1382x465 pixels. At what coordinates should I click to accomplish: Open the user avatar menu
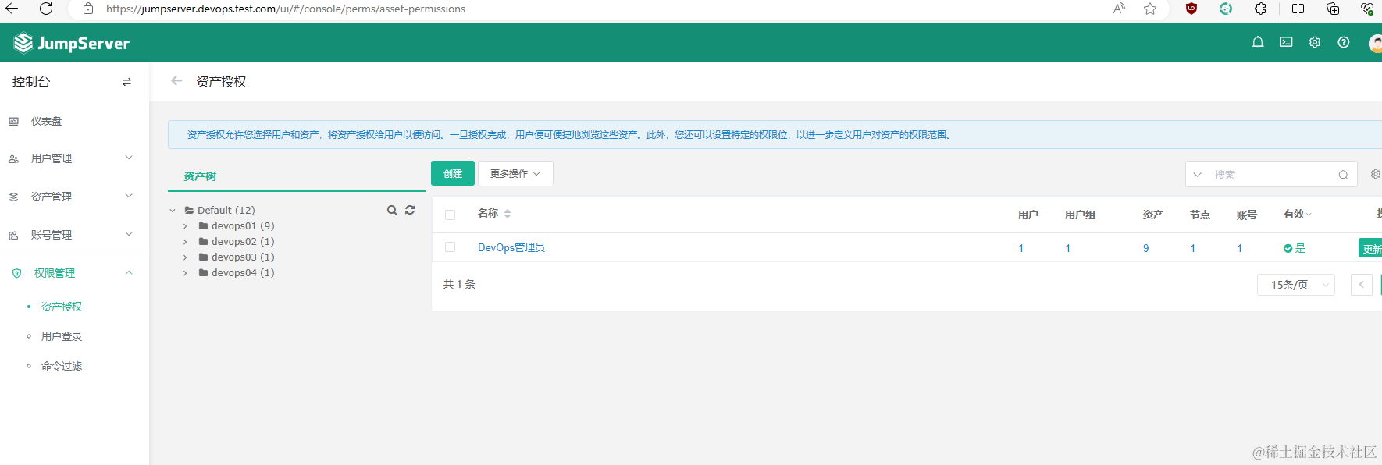(x=1376, y=44)
